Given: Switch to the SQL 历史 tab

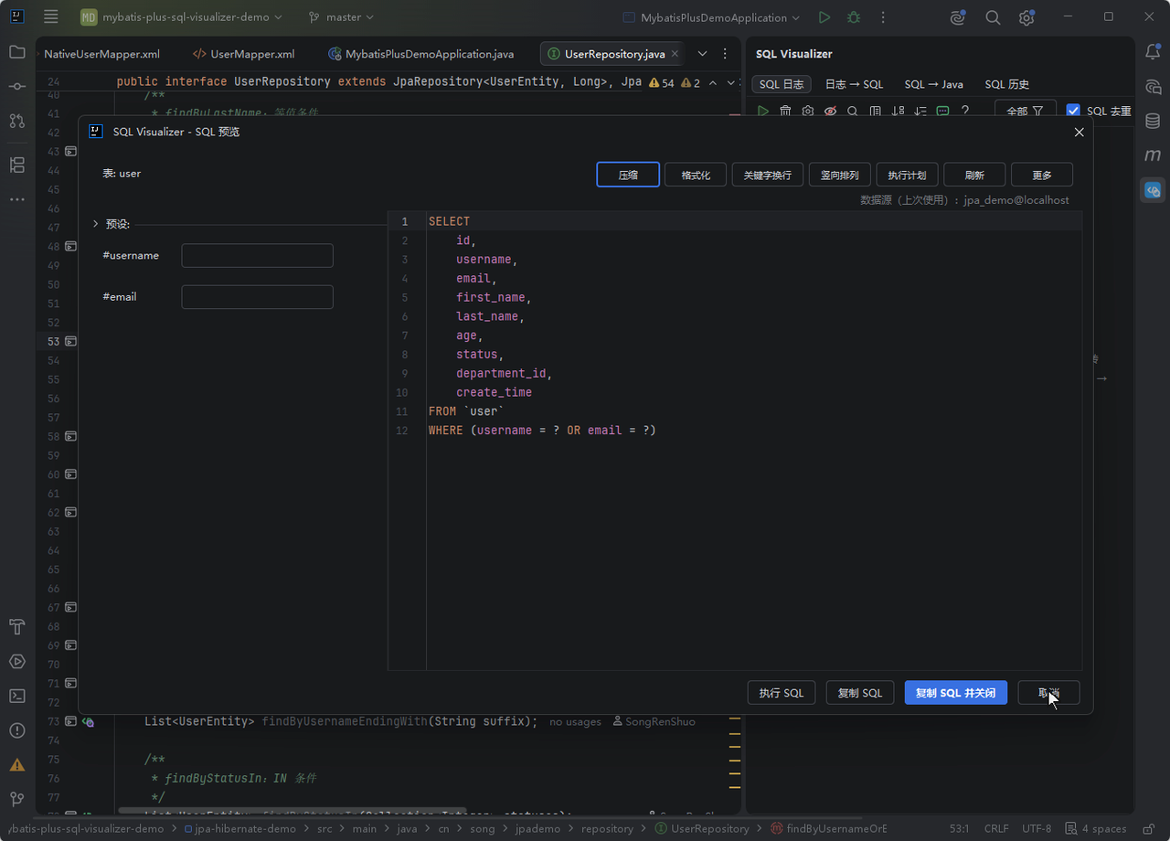Looking at the screenshot, I should pos(1006,84).
